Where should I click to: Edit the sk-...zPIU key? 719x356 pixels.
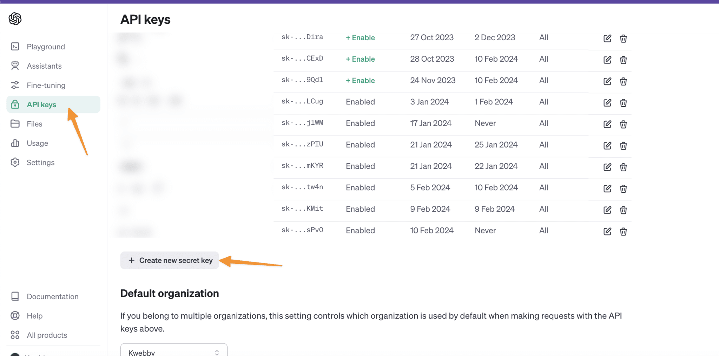pyautogui.click(x=607, y=145)
